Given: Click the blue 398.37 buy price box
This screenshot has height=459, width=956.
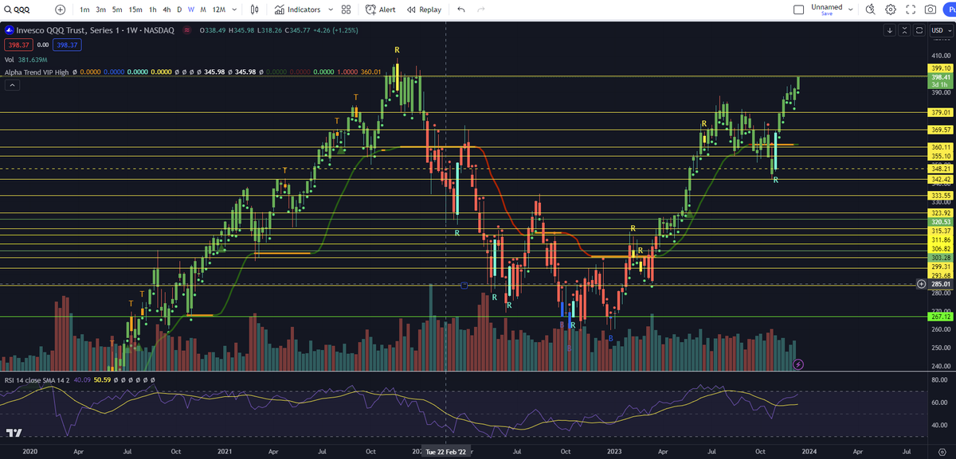Looking at the screenshot, I should [x=65, y=45].
